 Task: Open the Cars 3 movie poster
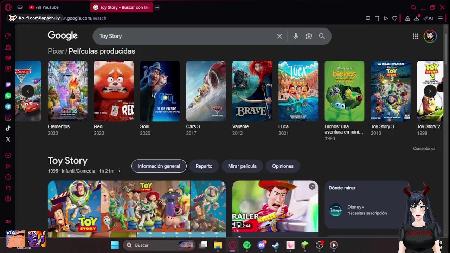(x=206, y=91)
